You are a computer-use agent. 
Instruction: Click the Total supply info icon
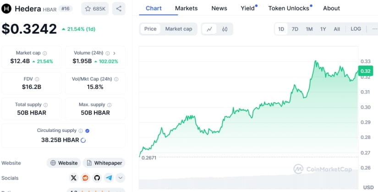[45, 105]
